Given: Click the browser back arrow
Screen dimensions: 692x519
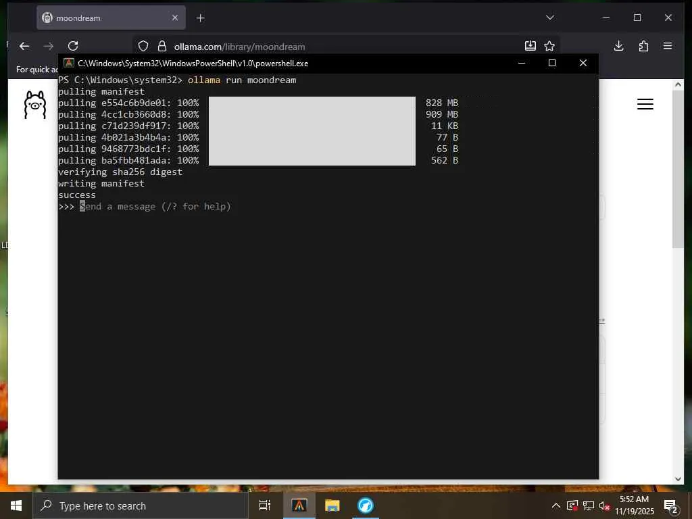Looking at the screenshot, I should 24,46.
